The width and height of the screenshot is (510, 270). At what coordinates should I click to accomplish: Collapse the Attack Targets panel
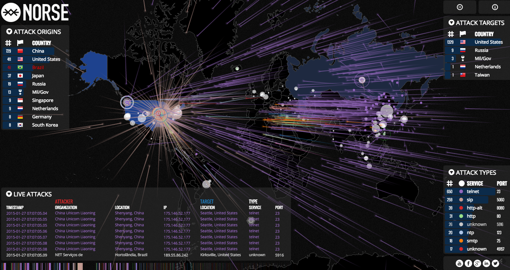[x=452, y=23]
